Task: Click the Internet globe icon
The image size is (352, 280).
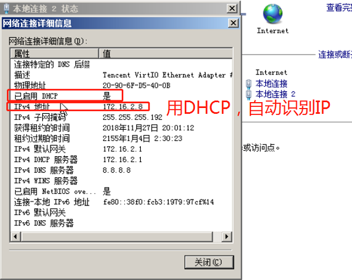Action: [273, 14]
